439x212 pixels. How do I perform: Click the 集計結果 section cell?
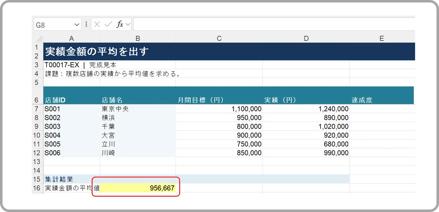tap(71, 179)
